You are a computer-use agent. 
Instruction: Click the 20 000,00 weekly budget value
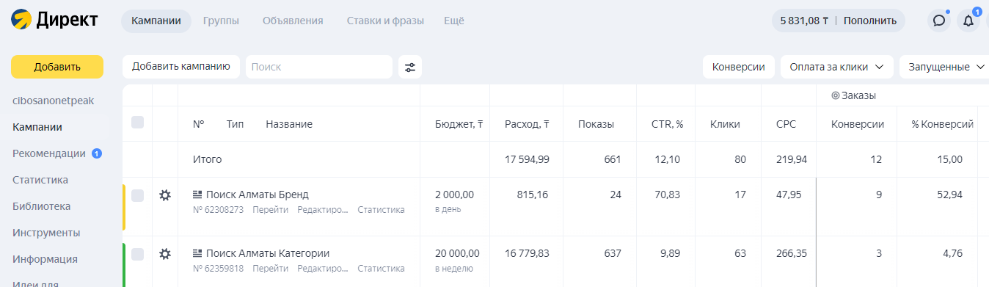pos(457,253)
